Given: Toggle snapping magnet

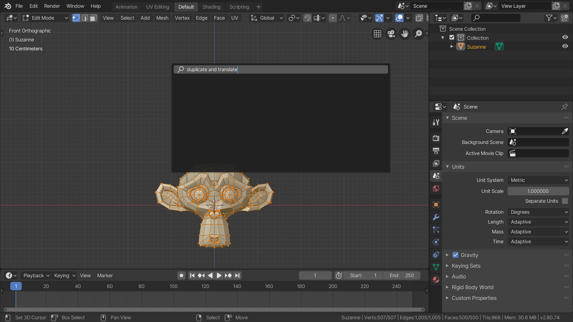Looking at the screenshot, I should pyautogui.click(x=307, y=18).
